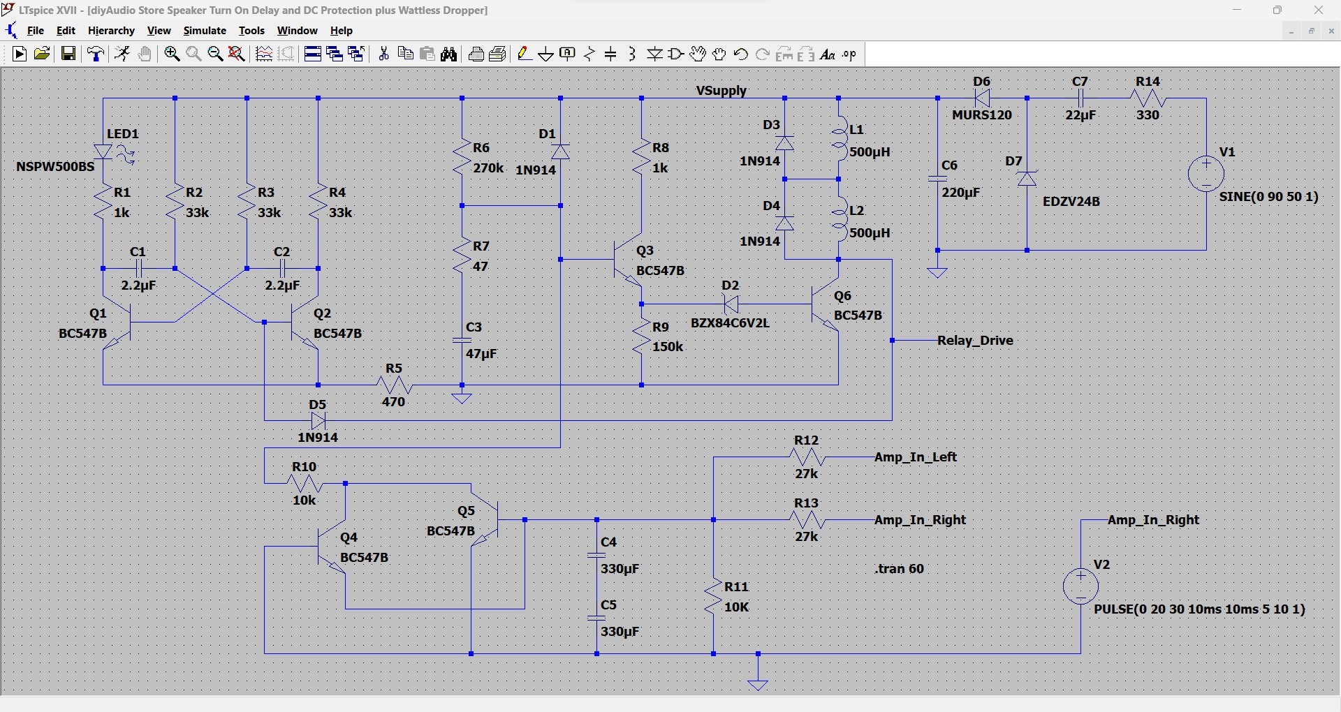Click the .tran 60 directive text
Screen dimensions: 1341x712
(900, 569)
